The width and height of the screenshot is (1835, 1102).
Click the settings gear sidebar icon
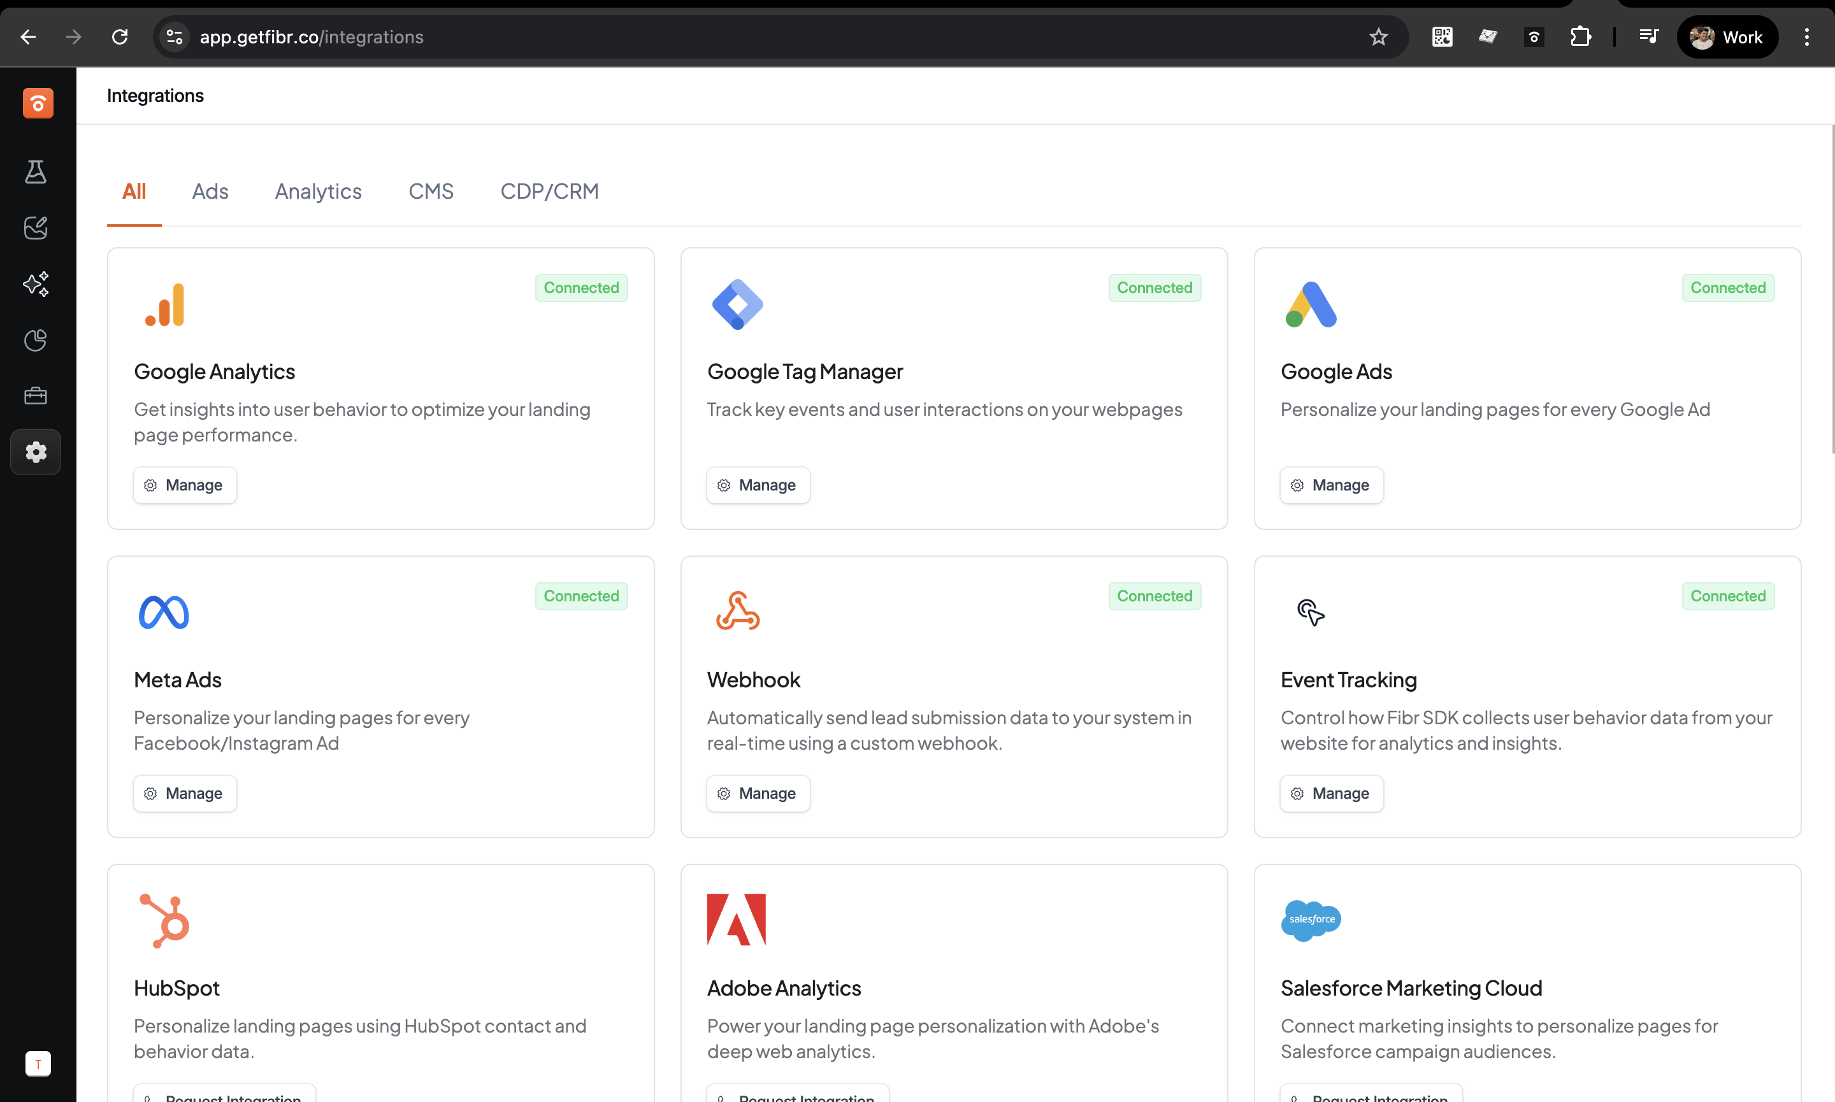pos(36,452)
